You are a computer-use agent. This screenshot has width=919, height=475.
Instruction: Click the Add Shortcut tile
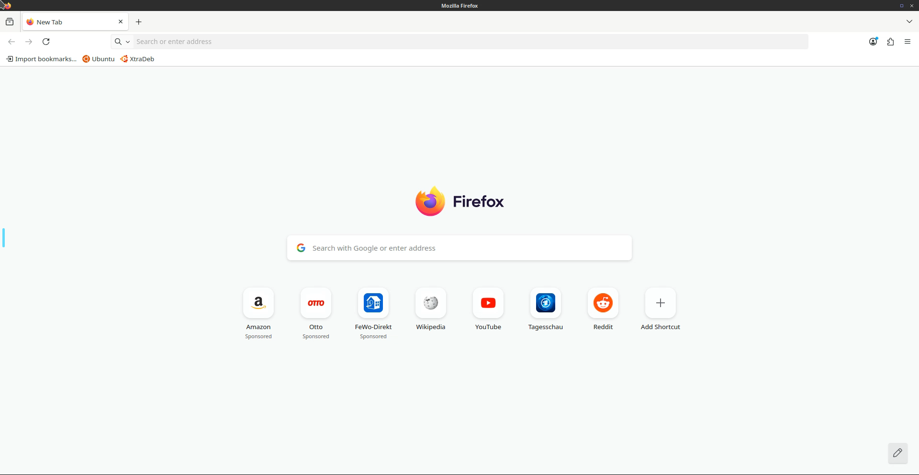point(660,303)
